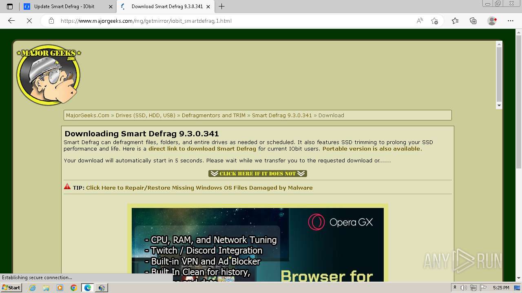The height and width of the screenshot is (293, 522).
Task: Click the MajorGeeks logo
Action: pos(49,74)
